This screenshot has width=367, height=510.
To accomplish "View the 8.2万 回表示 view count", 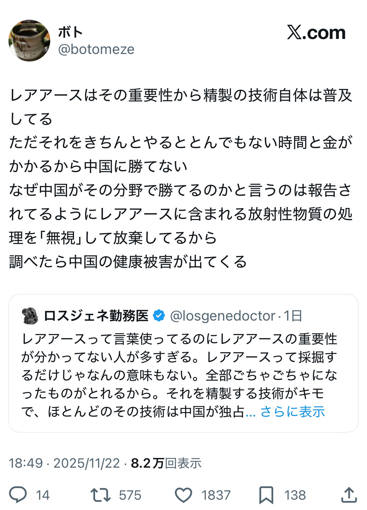I will pyautogui.click(x=166, y=463).
